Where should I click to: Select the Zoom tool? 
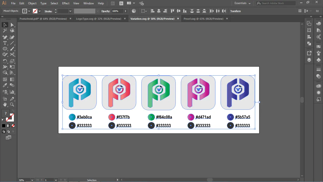tap(12, 104)
